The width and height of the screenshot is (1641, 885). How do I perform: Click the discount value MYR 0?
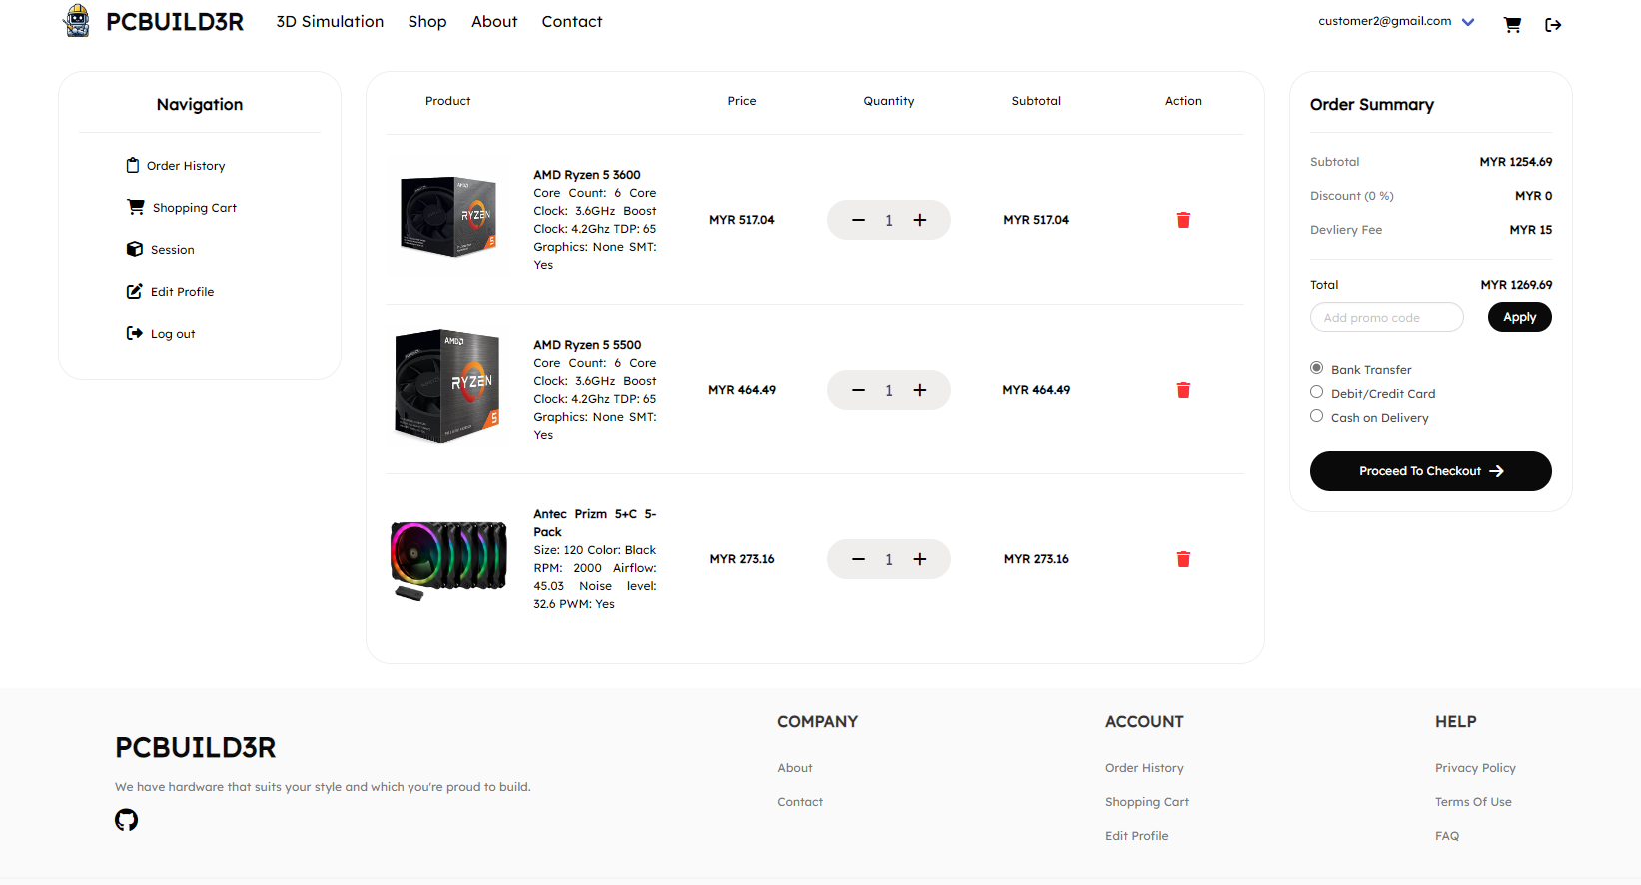point(1534,196)
